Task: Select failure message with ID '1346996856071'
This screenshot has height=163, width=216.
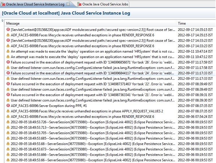Action: click(x=92, y=62)
